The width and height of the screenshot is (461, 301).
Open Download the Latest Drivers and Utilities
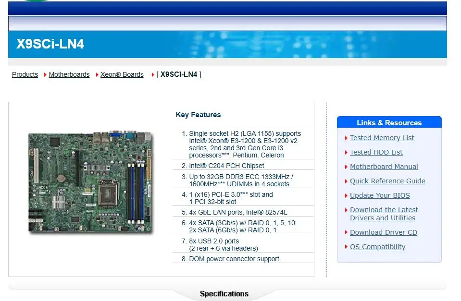(384, 214)
